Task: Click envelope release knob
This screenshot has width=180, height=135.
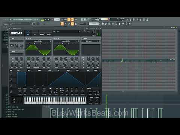Action: click(x=44, y=91)
